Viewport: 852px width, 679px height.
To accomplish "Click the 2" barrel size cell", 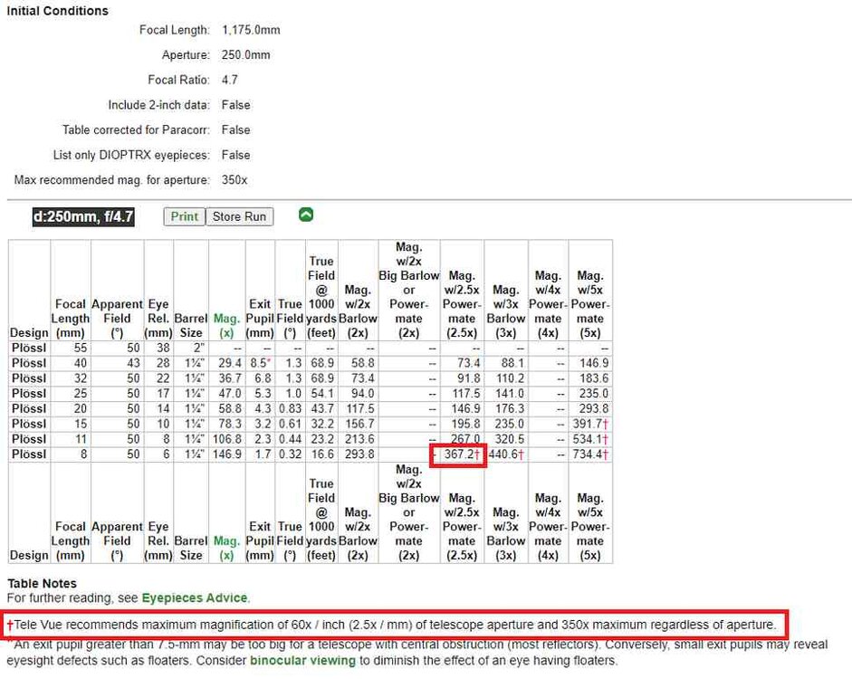I will coord(191,347).
